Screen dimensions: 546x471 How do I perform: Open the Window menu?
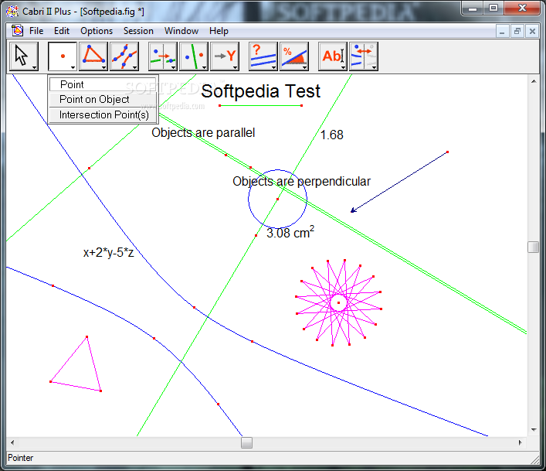point(181,31)
